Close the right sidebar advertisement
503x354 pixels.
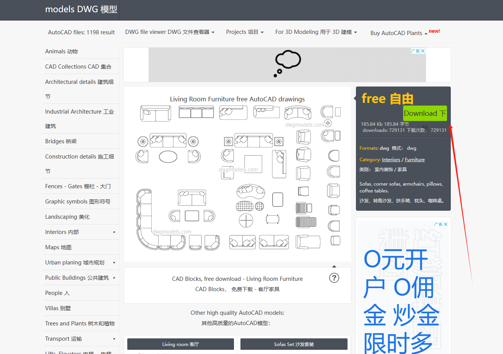pos(445,224)
